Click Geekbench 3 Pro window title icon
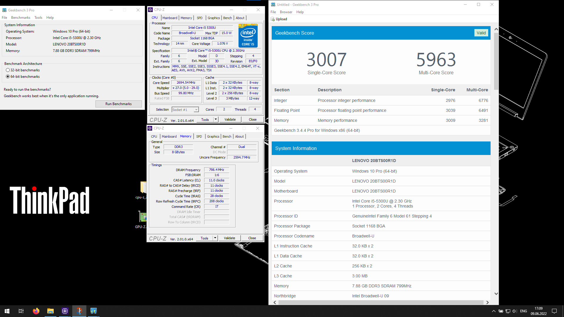The image size is (564, 317). tap(4, 10)
